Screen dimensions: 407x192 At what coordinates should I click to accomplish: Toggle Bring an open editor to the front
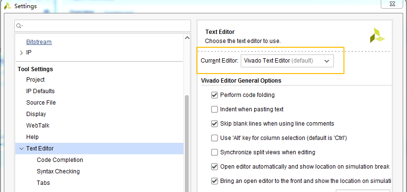(x=214, y=181)
